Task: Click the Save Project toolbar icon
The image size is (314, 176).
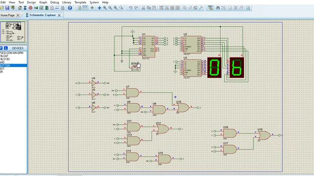Action: (x=7, y=8)
